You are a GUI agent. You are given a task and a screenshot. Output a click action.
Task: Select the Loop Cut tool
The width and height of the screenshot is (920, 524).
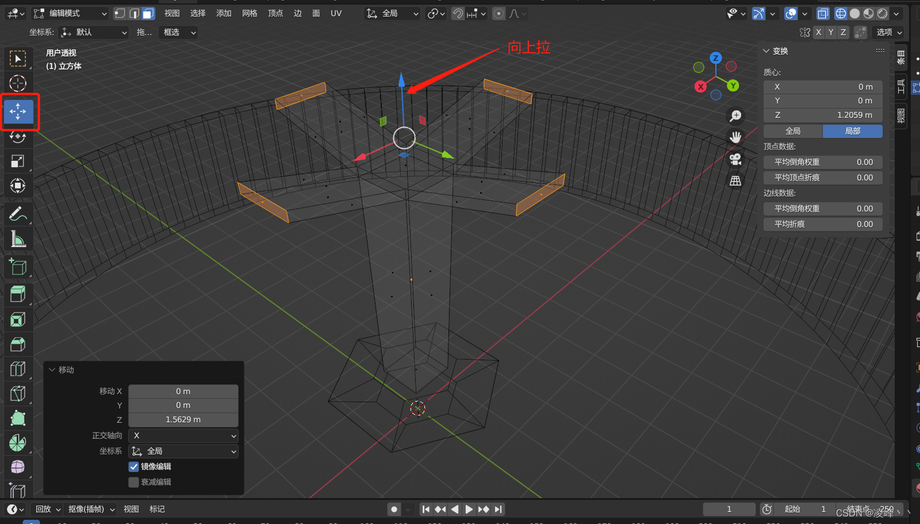[x=18, y=369]
